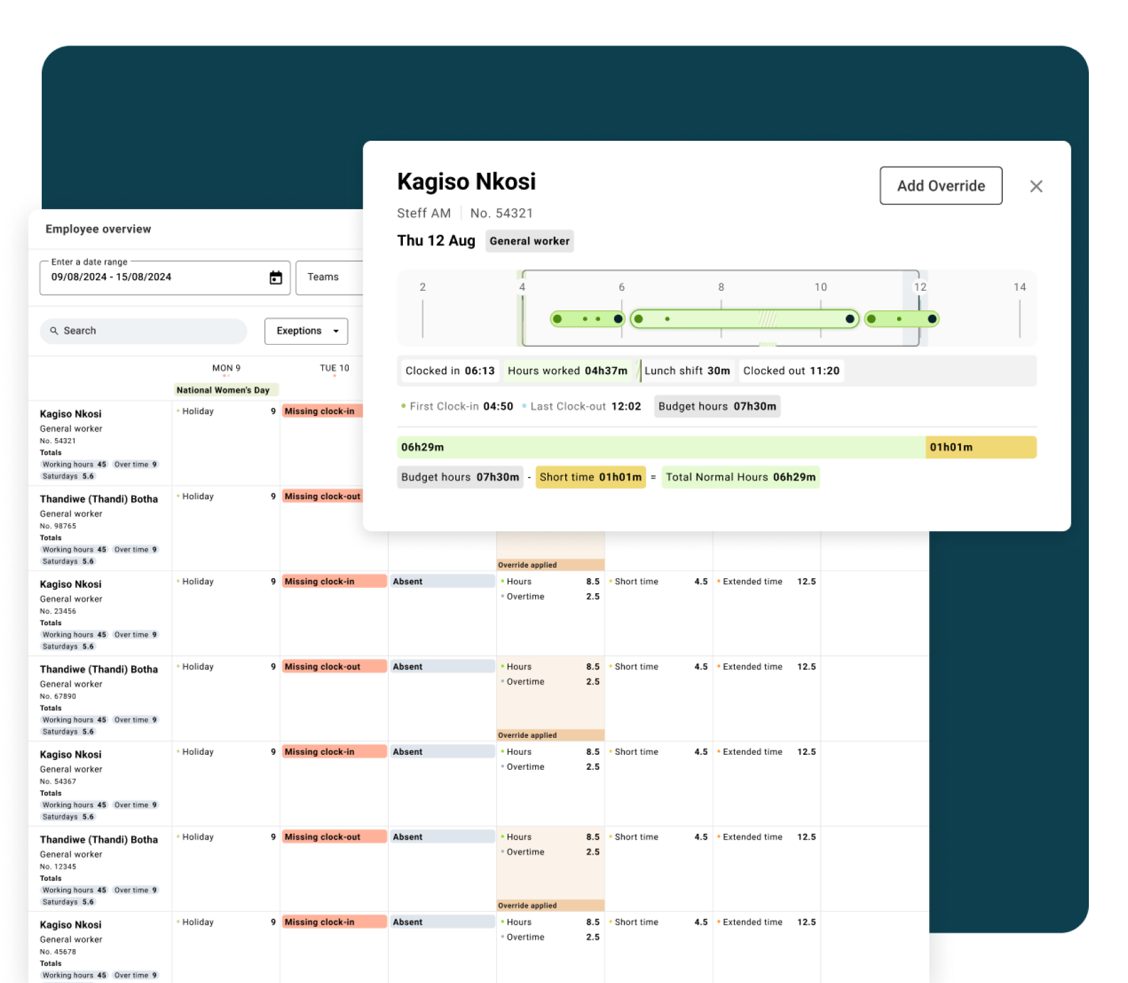Image resolution: width=1128 pixels, height=983 pixels.
Task: Dismiss the Kagiso Nkosi detail panel
Action: [x=1037, y=186]
